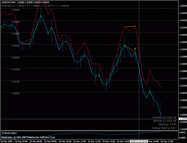The width and height of the screenshot is (187, 143).
Task: Click the 1.45540 overlay price label
Action: (15, 46)
